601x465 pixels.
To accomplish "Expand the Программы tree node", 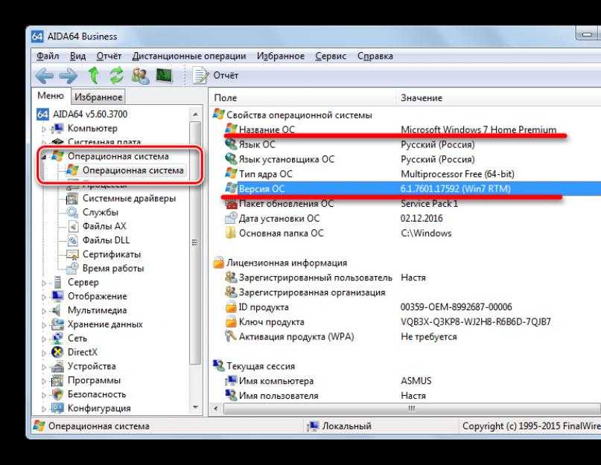I will tap(44, 381).
